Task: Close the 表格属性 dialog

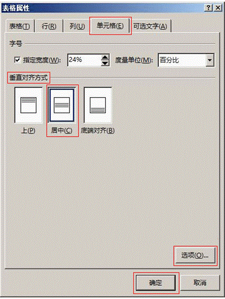Action: point(218,8)
